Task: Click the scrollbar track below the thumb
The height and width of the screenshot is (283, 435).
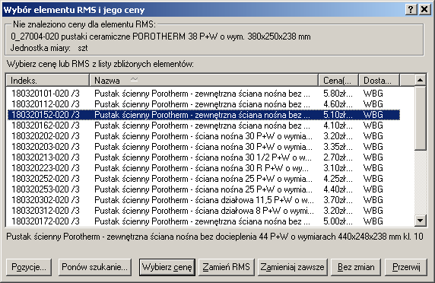Action: point(420,183)
